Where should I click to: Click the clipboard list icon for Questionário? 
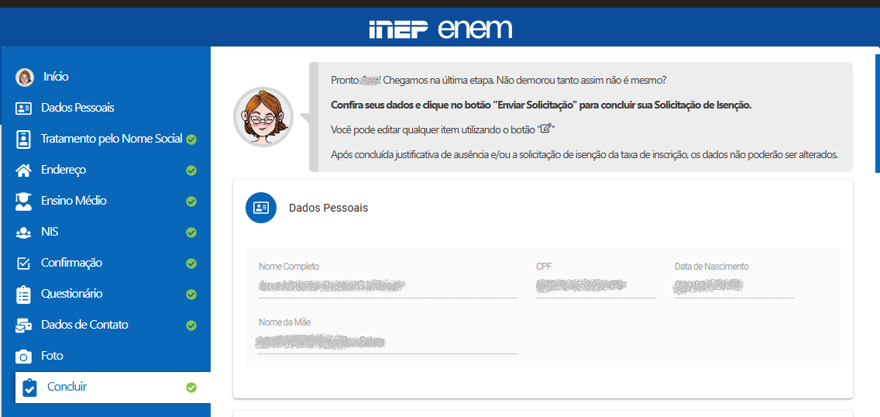[x=24, y=294]
